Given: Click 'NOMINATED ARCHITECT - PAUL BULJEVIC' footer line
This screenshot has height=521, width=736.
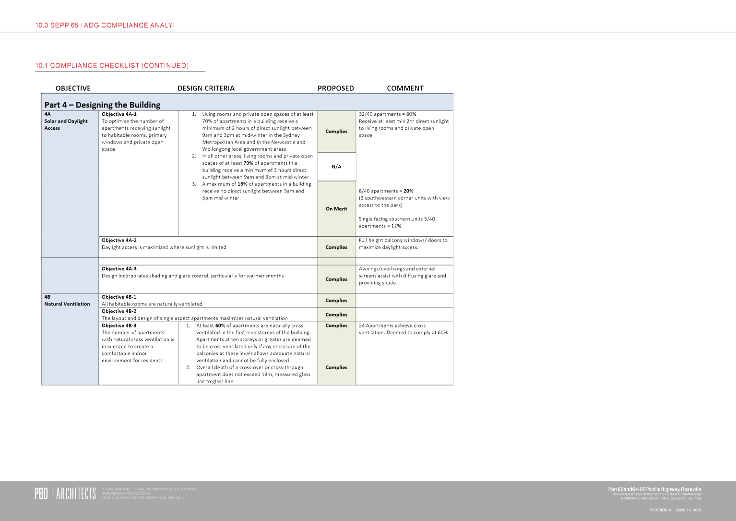Looking at the screenshot, I should [x=661, y=498].
